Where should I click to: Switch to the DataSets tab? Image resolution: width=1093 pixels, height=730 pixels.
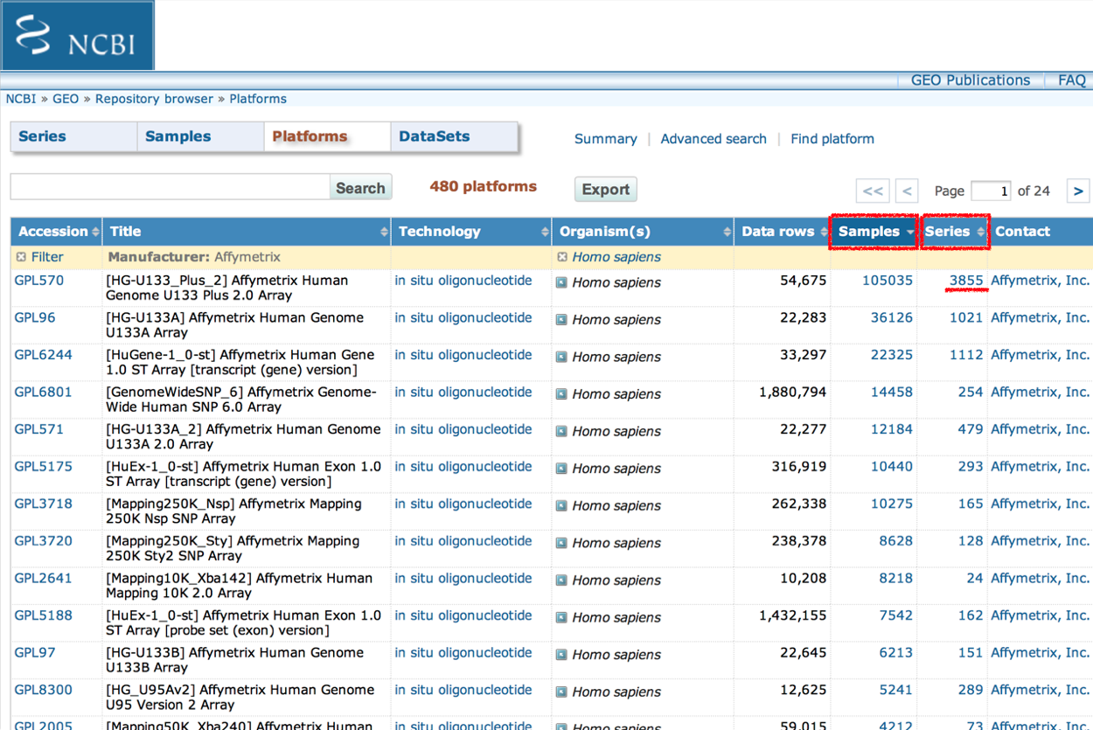pyautogui.click(x=454, y=136)
